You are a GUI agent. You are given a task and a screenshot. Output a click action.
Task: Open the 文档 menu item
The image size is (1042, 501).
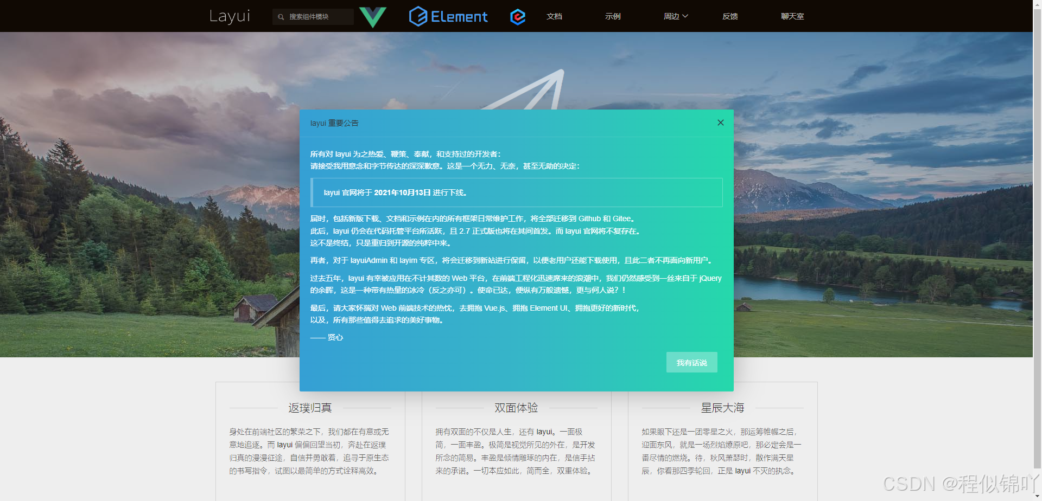coord(554,16)
